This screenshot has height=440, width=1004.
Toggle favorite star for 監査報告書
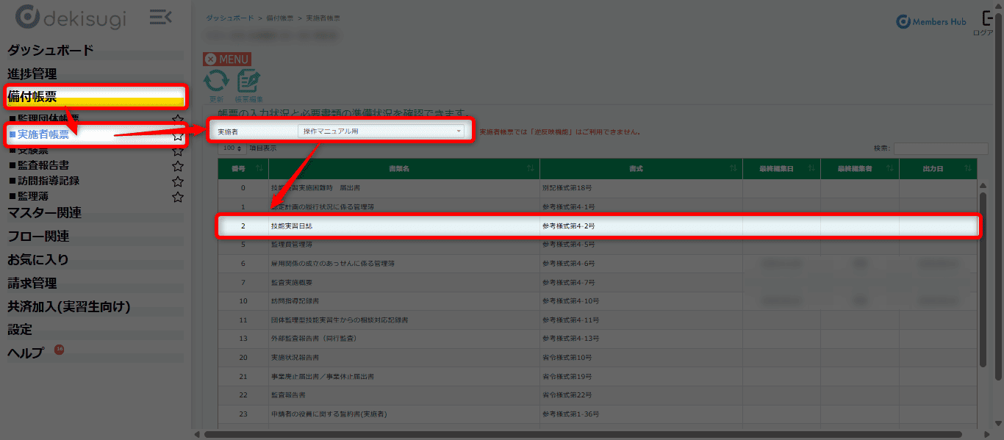pyautogui.click(x=177, y=165)
